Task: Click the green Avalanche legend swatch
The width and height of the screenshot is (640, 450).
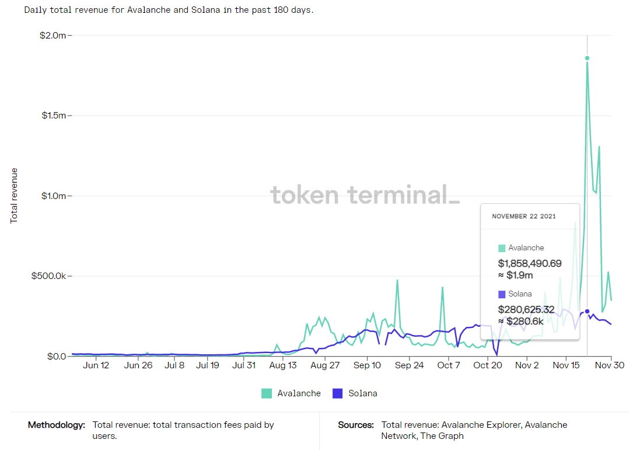Action: [x=267, y=393]
